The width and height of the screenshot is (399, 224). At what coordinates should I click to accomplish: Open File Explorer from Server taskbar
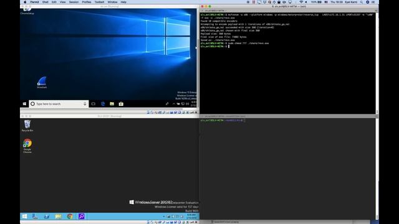pyautogui.click(x=58, y=217)
